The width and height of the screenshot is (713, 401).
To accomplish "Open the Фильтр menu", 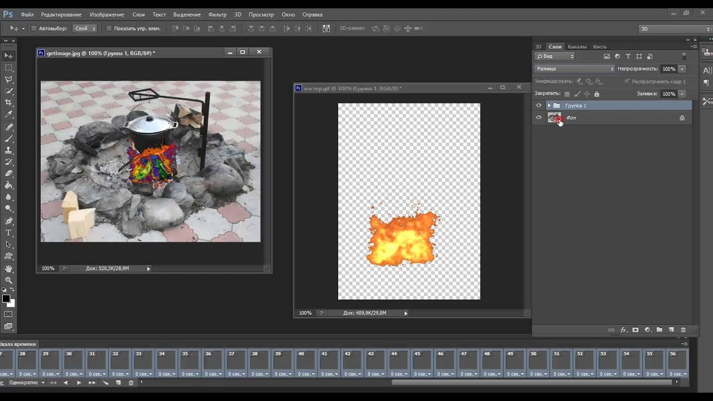I will pos(217,14).
